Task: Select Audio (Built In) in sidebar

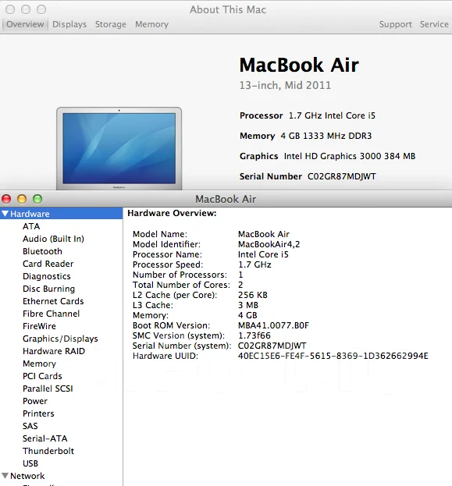Action: click(x=53, y=239)
